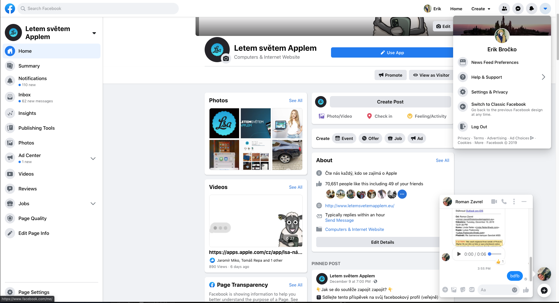Open the Create dropdown in top bar
Screen dimensions: 559x303
point(481,9)
